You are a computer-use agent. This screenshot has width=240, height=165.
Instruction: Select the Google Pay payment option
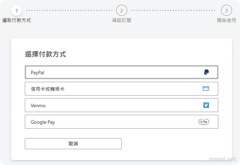coord(121,122)
